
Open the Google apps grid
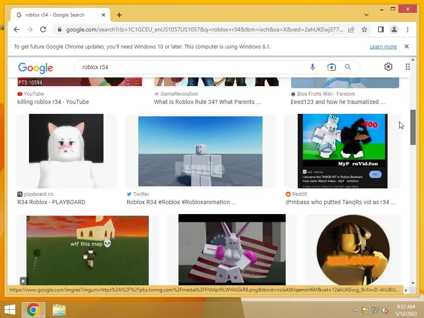click(x=407, y=67)
